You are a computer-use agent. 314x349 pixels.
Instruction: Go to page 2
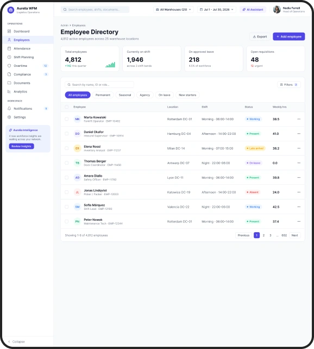[x=263, y=235]
